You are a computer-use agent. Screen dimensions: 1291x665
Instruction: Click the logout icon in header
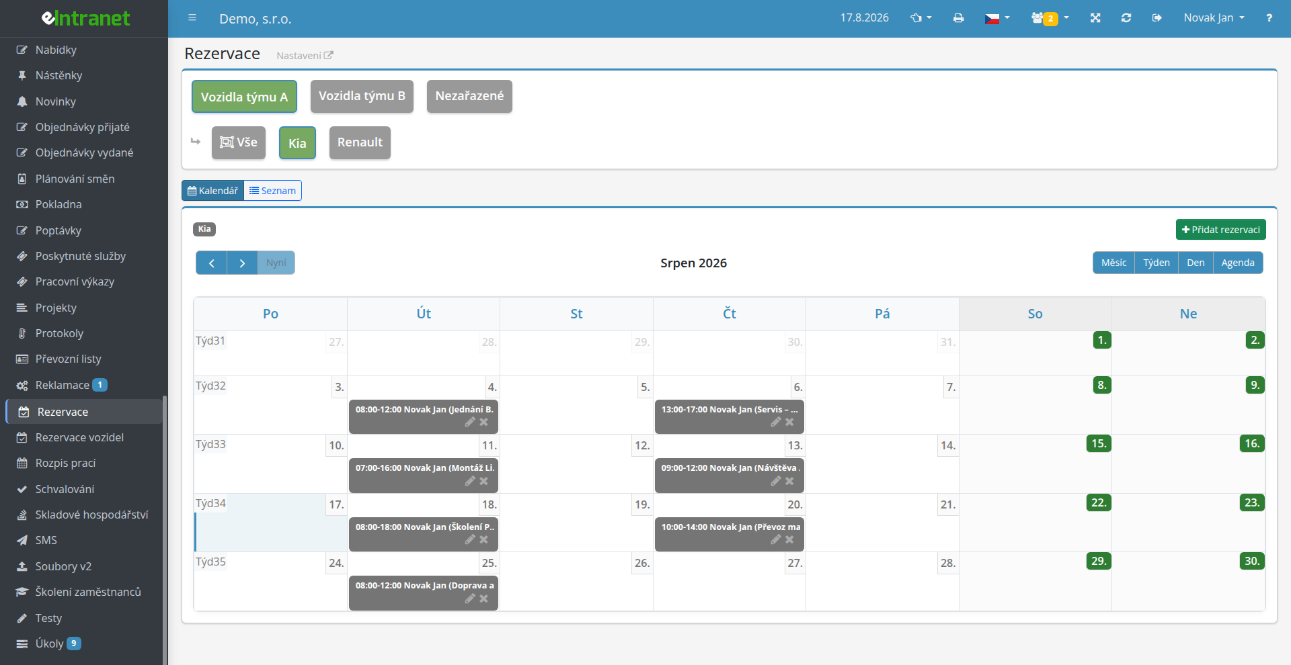coord(1157,18)
